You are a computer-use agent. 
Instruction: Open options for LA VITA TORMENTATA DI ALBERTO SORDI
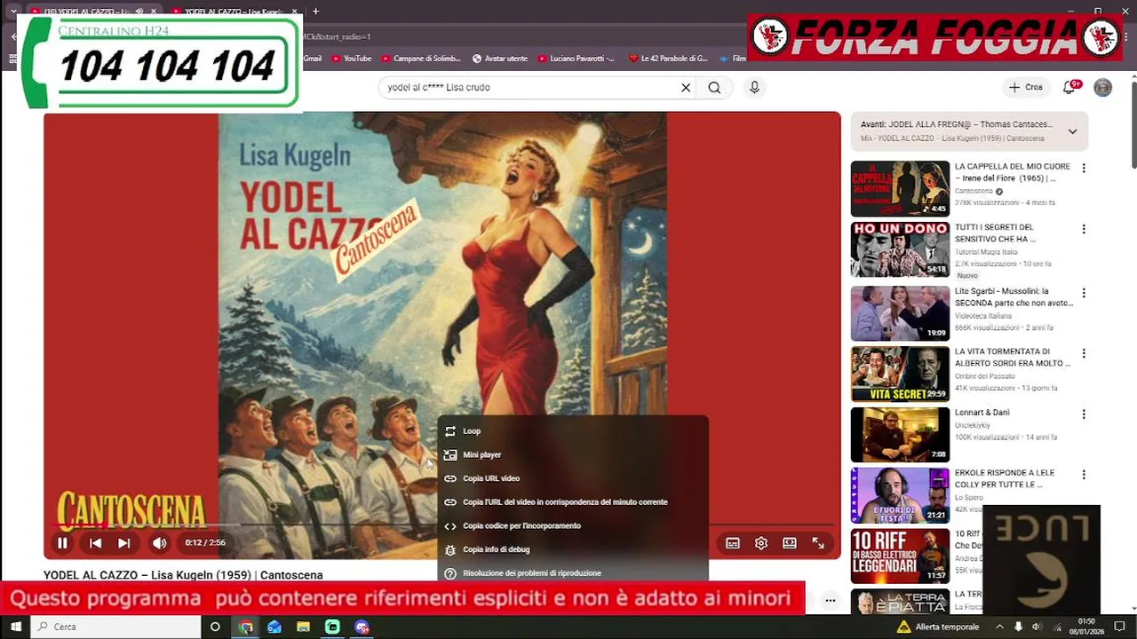[1083, 353]
